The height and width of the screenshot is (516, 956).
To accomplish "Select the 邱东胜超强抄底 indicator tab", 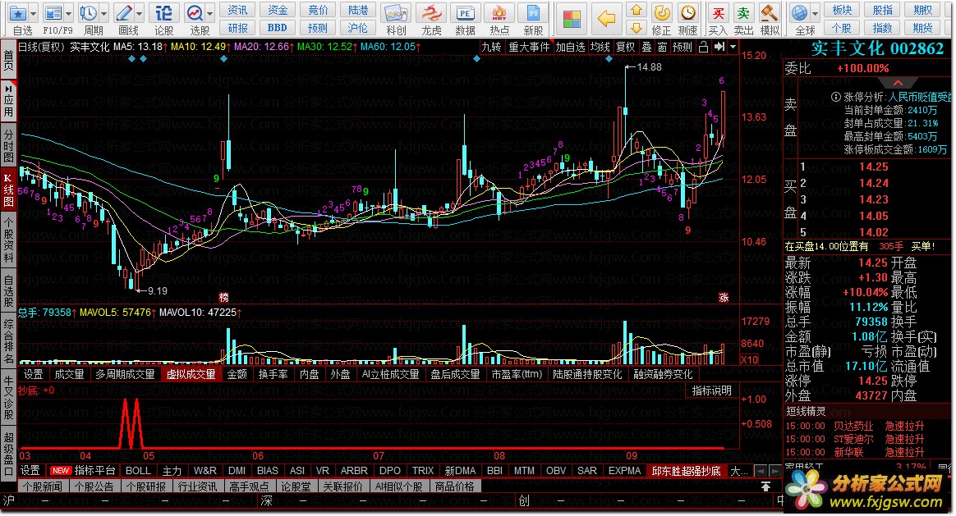I will (687, 471).
